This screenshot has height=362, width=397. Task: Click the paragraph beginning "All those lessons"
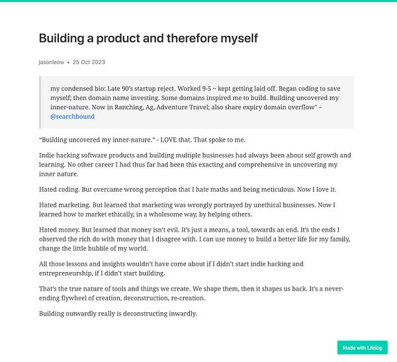(x=172, y=269)
